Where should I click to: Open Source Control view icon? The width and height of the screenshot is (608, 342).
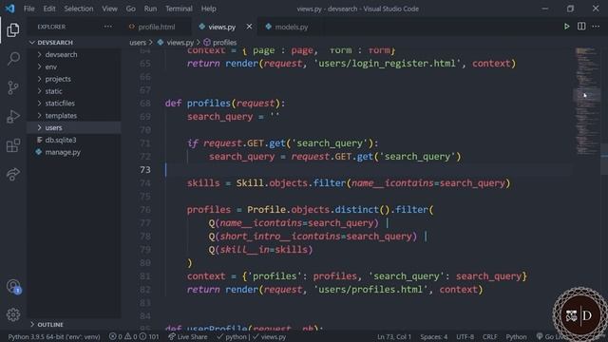click(12, 87)
